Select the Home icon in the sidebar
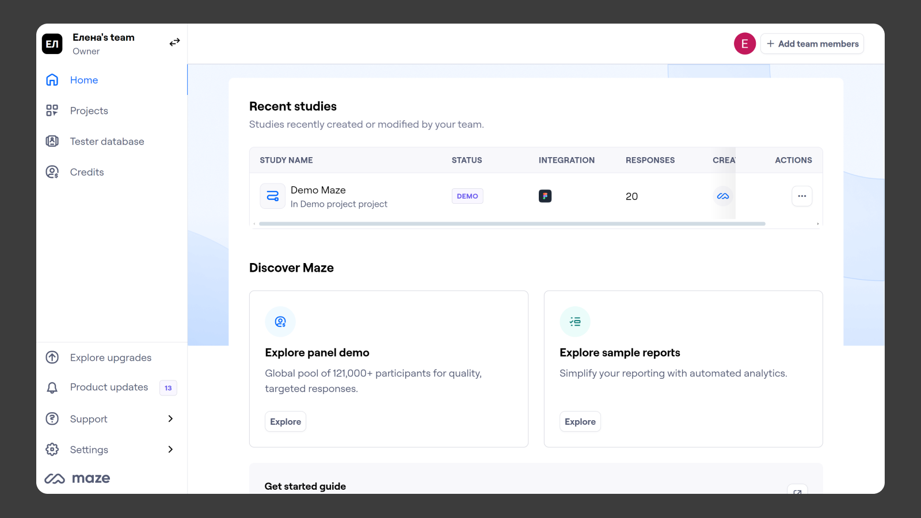 [x=52, y=80]
